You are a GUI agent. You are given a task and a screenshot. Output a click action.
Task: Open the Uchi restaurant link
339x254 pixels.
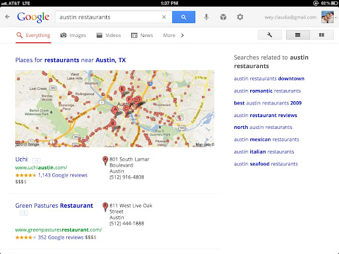21,159
